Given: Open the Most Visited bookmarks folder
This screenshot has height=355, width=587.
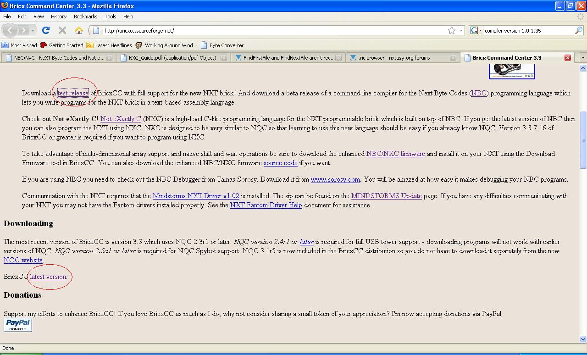Looking at the screenshot, I should tap(20, 45).
